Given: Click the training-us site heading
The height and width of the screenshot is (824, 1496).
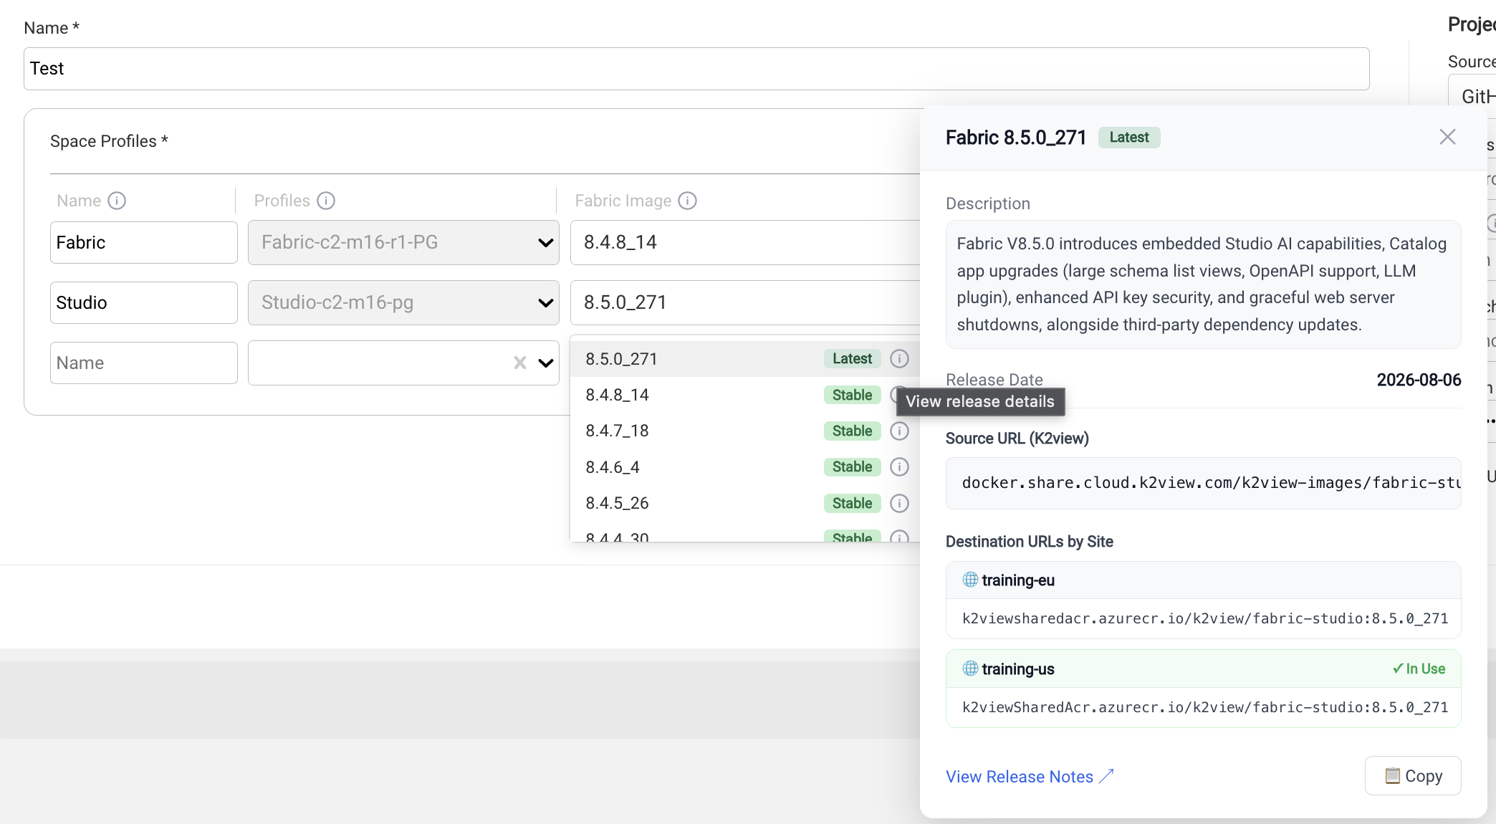Looking at the screenshot, I should click(1017, 669).
